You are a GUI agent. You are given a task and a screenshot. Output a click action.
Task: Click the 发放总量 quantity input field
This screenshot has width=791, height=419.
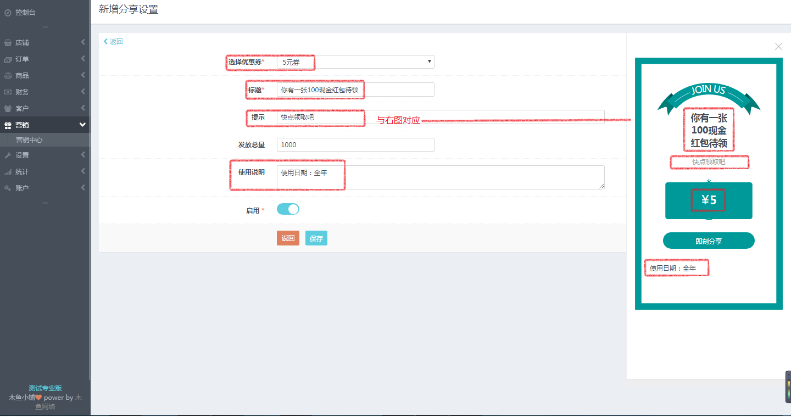[355, 144]
